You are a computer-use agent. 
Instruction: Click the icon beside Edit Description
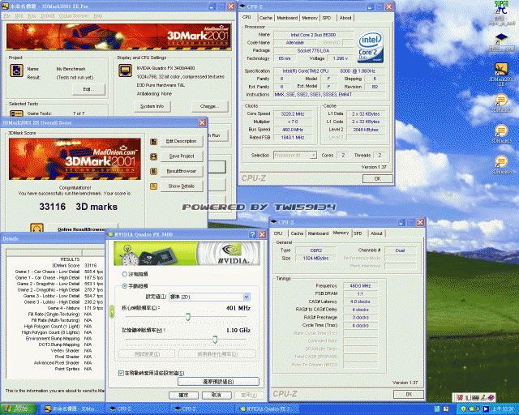(153, 141)
